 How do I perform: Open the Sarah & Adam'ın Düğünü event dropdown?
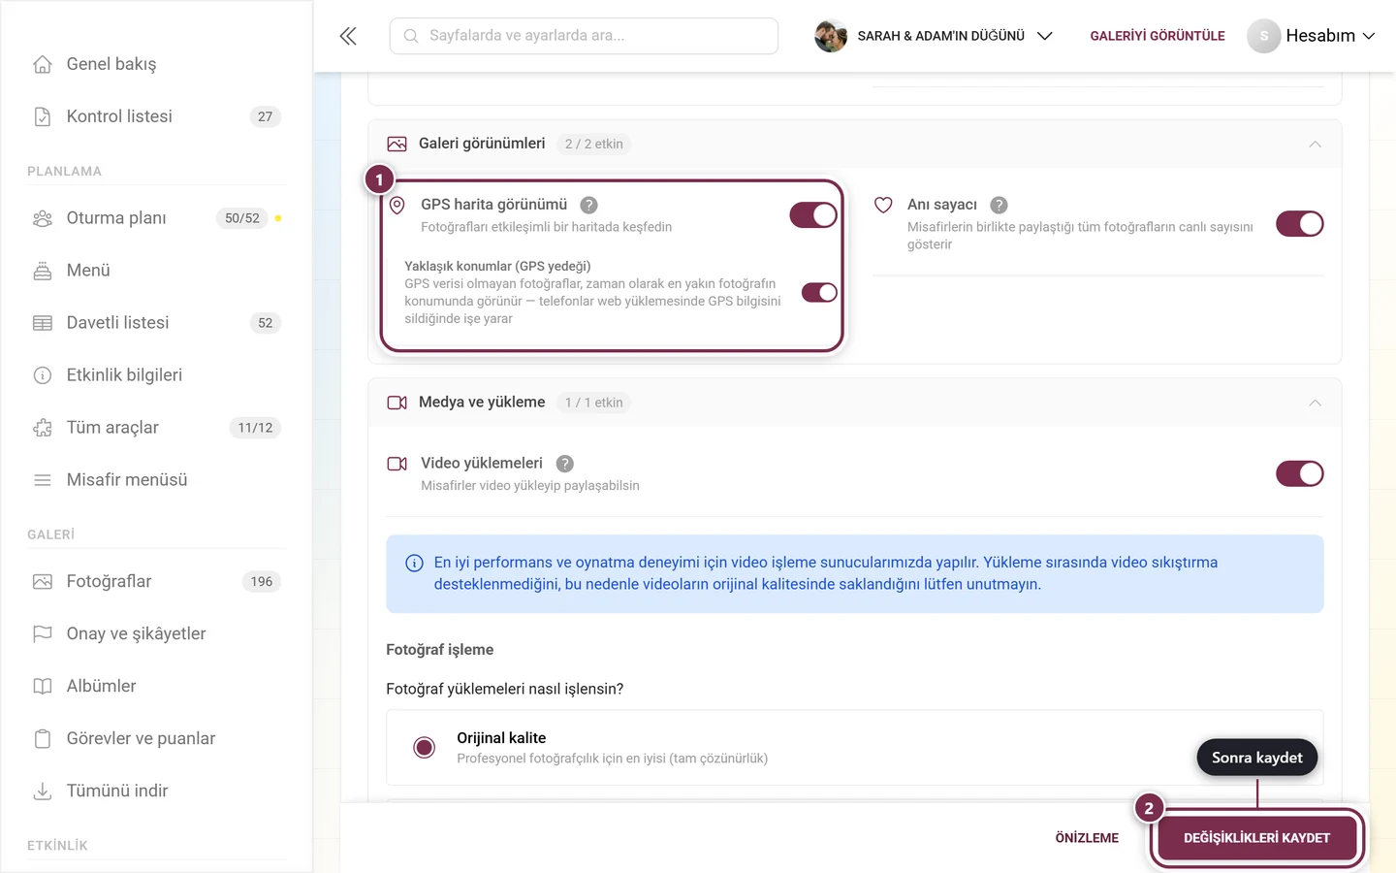pos(934,36)
